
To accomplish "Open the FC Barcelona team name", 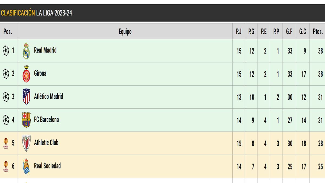I will point(46,120).
